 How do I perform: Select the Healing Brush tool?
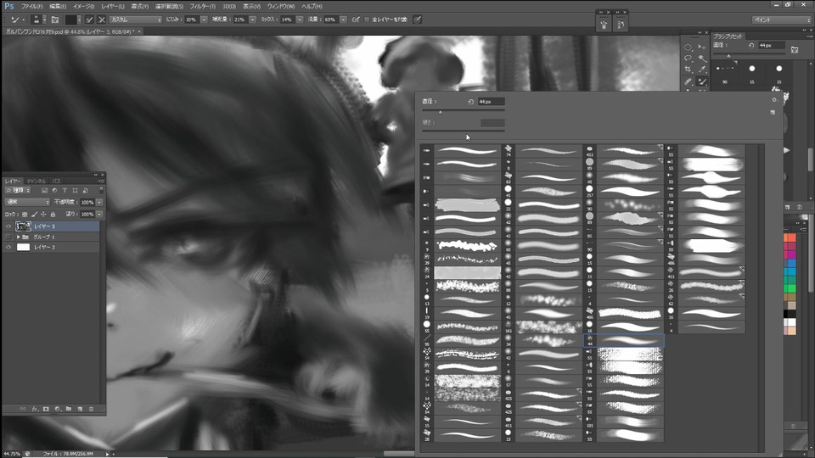pos(688,81)
